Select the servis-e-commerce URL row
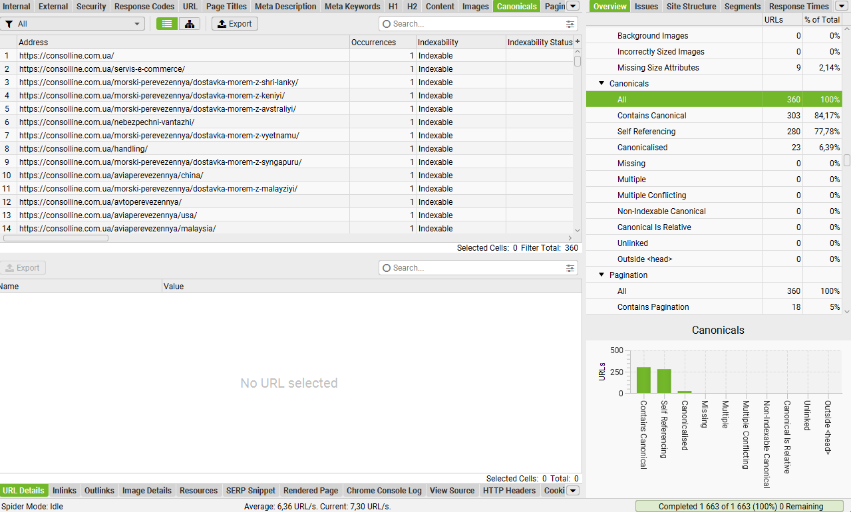Image resolution: width=851 pixels, height=512 pixels. click(x=286, y=68)
